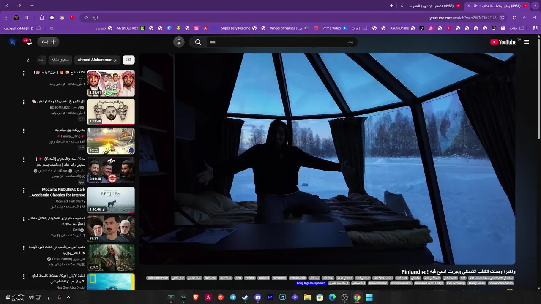Open 'M7snEQ | Kick' bookmark
This screenshot has height=304, width=541.
click(130, 28)
